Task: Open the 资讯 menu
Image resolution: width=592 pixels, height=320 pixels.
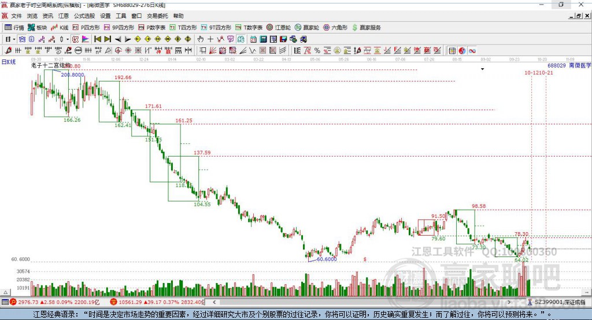Action: click(x=47, y=16)
